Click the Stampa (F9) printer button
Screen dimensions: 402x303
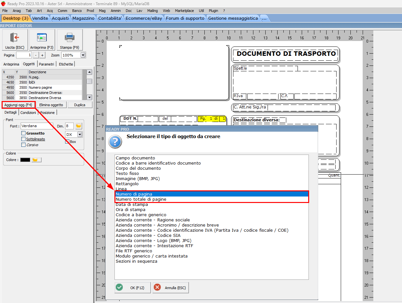coord(70,40)
